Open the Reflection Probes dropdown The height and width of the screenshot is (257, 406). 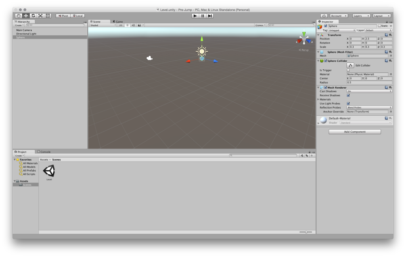pos(369,107)
